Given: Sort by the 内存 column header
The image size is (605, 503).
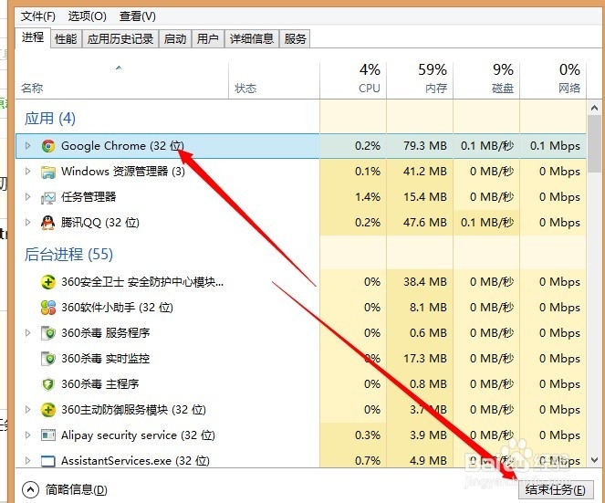Looking at the screenshot, I should (x=420, y=80).
